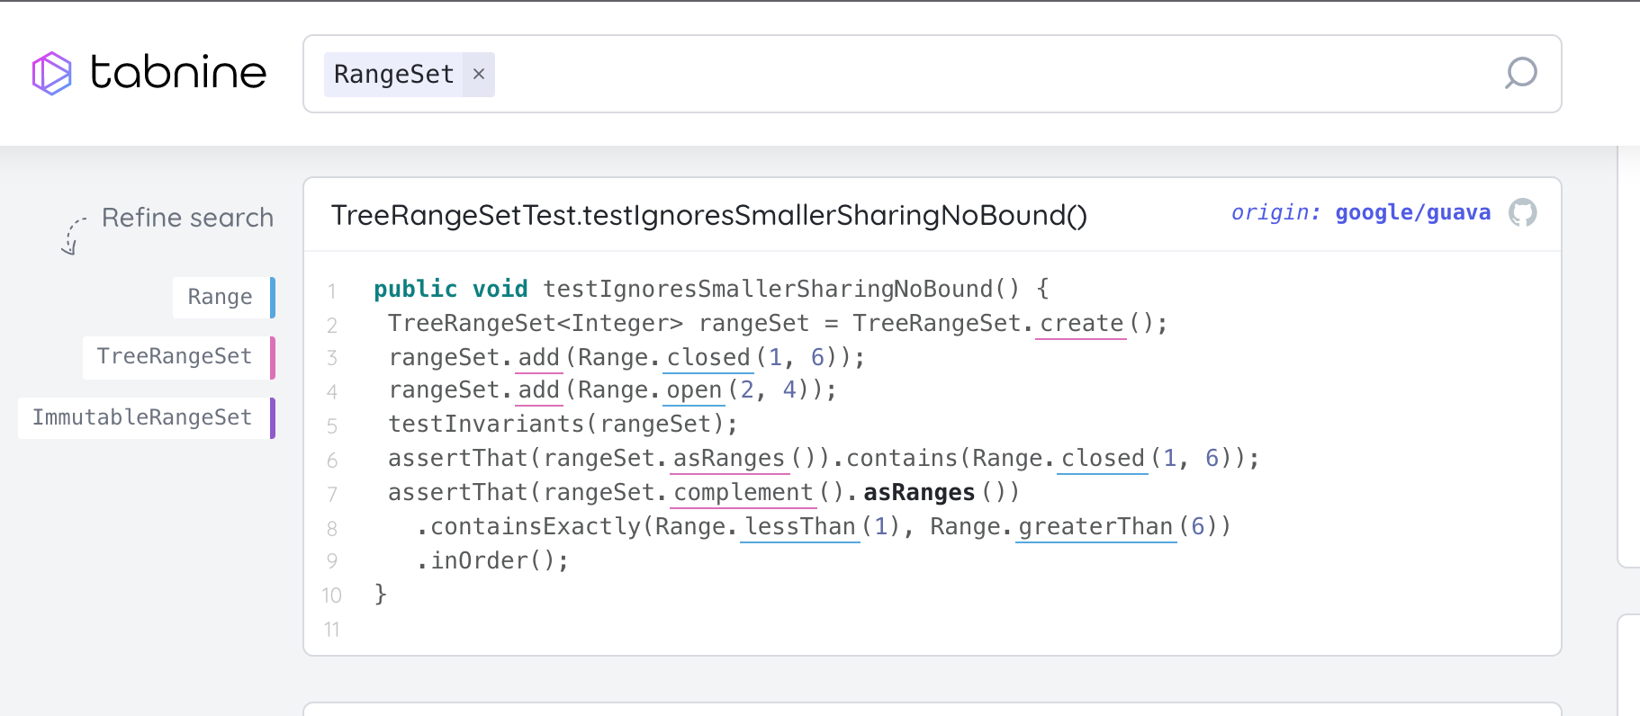Click the public void keywords on line 1
The width and height of the screenshot is (1640, 716).
(x=451, y=289)
